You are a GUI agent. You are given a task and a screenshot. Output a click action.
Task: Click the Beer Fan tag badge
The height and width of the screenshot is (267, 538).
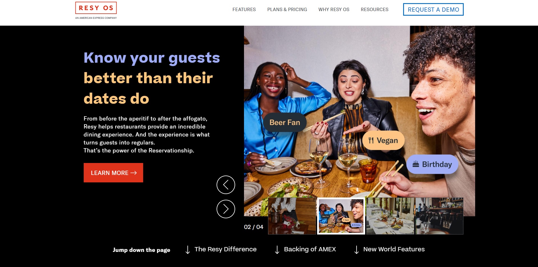(285, 122)
